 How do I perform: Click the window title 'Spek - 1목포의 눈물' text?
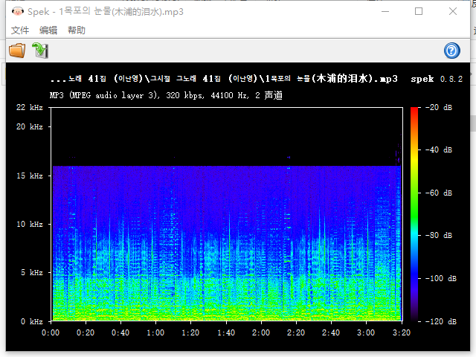[106, 12]
